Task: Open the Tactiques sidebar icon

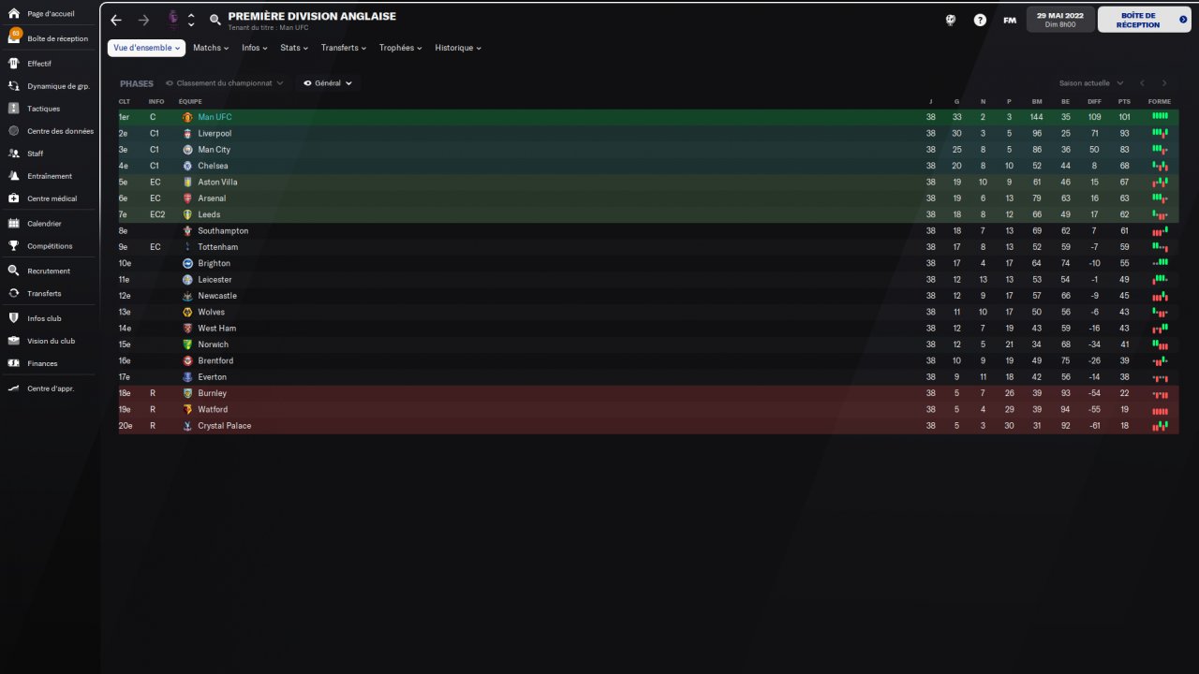Action: coord(13,109)
